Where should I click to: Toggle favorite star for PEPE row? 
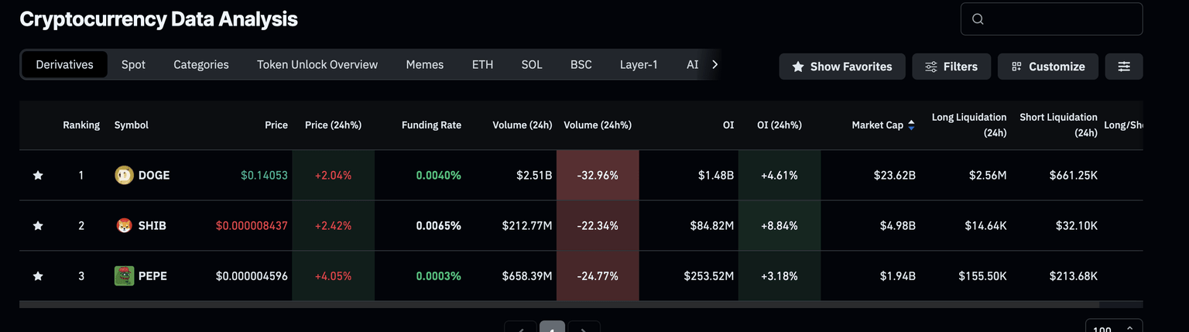(x=38, y=276)
